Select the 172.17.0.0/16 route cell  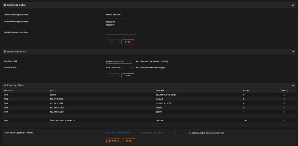point(57,99)
